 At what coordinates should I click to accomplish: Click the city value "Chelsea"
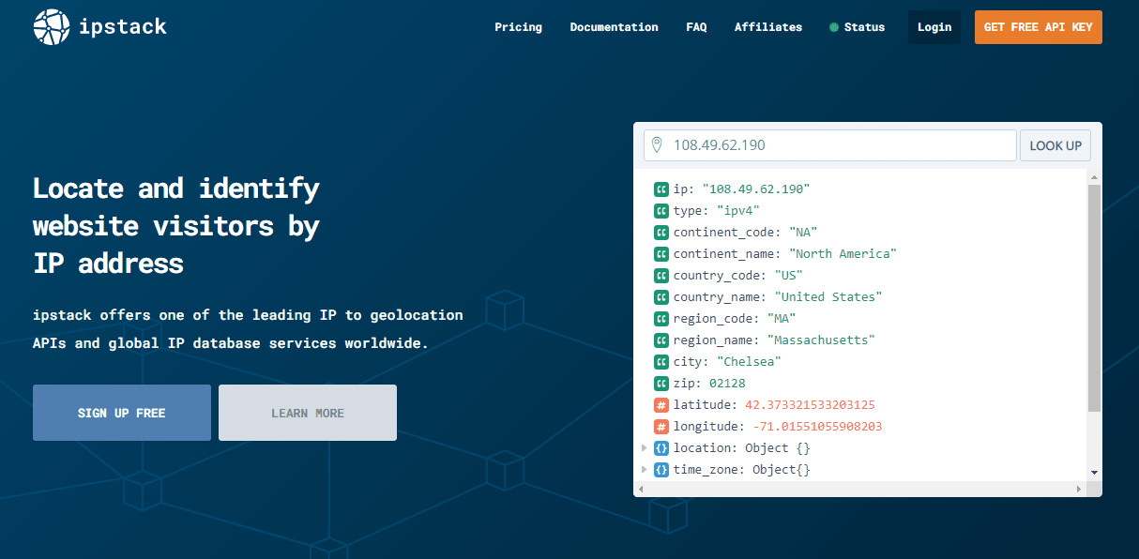749,362
